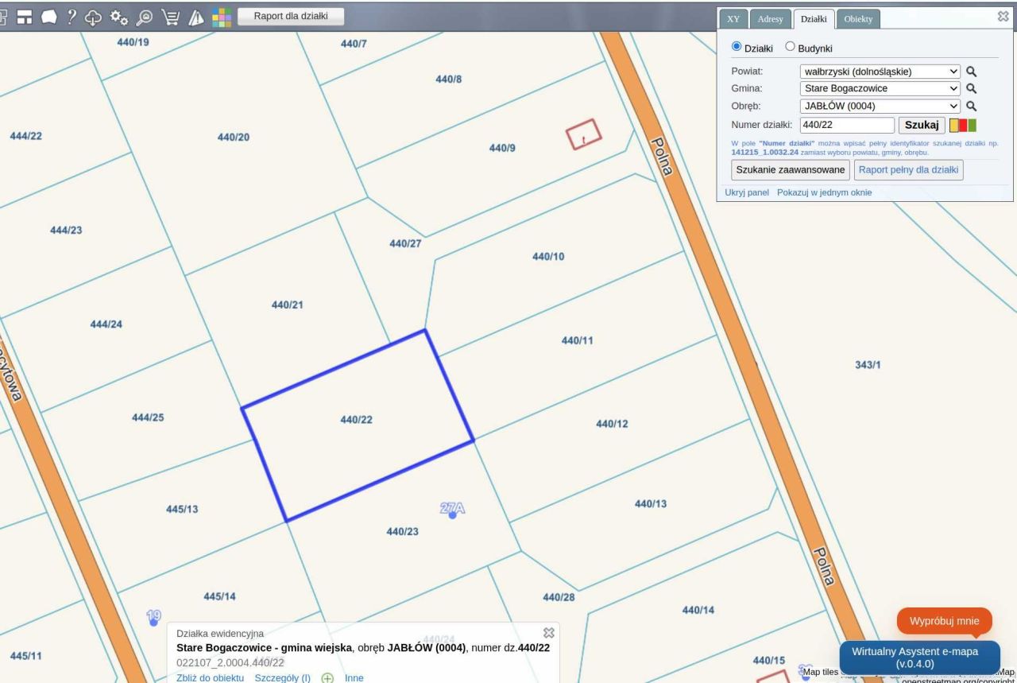Viewport: 1017px width, 683px height.
Task: Click parcel label 440/8
Action: pos(449,80)
